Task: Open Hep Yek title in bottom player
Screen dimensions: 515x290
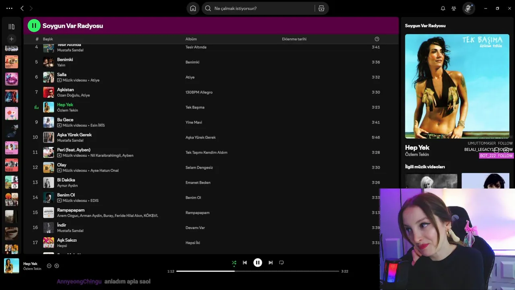Action: coord(30,264)
